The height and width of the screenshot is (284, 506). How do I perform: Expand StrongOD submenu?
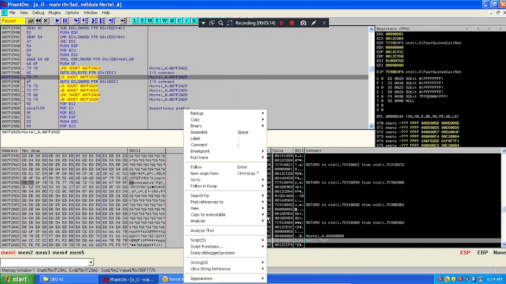(x=225, y=262)
